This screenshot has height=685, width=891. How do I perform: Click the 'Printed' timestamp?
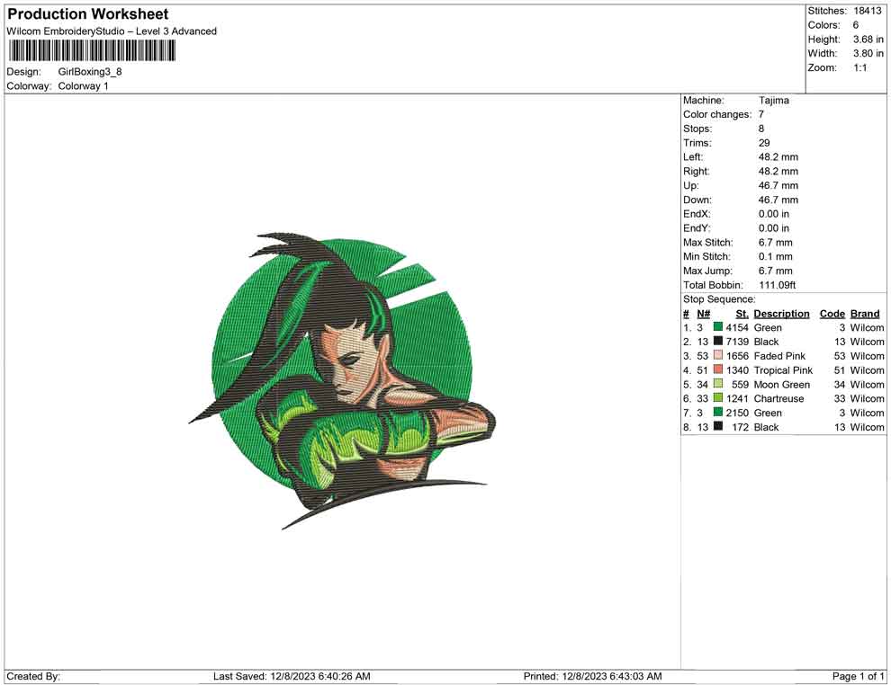(x=593, y=676)
